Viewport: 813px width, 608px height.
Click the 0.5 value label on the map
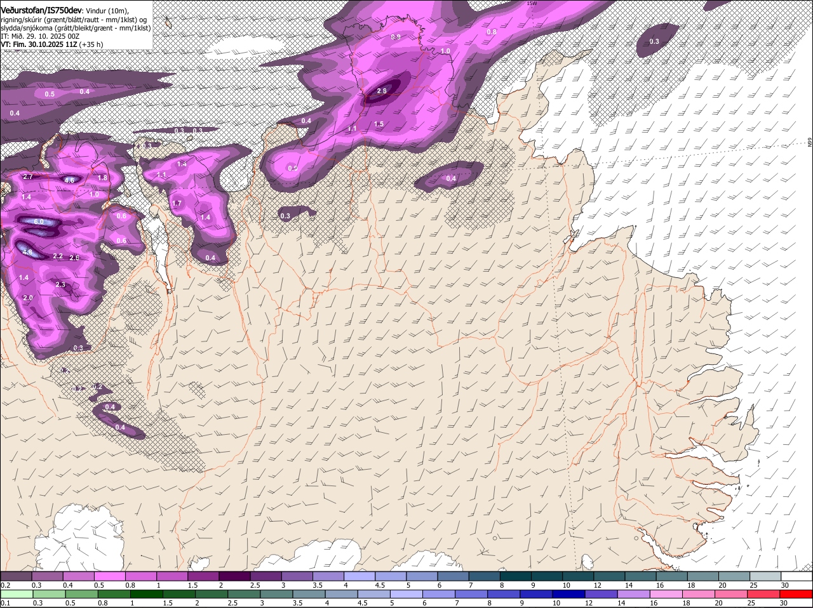pos(50,95)
